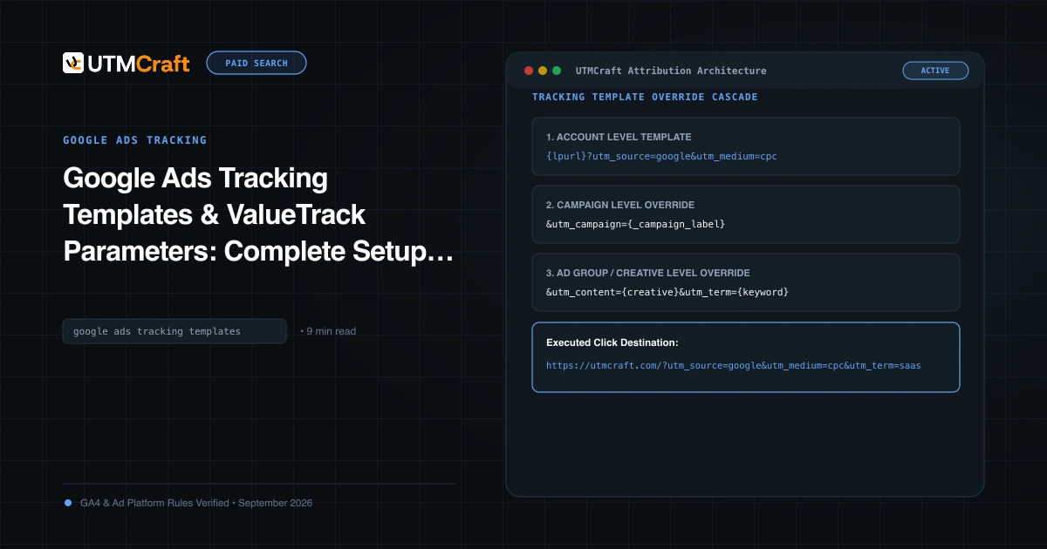Click the Executed Click Destination label
This screenshot has width=1047, height=549.
point(612,342)
